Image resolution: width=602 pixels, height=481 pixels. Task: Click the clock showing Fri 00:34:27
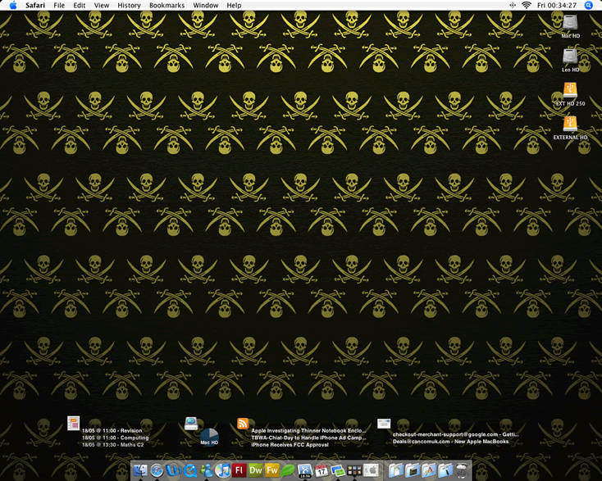coord(557,6)
